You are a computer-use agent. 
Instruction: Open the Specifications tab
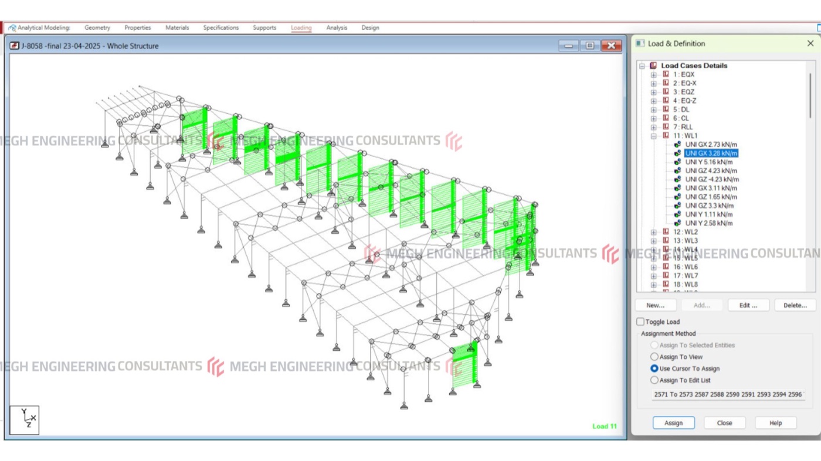(221, 28)
